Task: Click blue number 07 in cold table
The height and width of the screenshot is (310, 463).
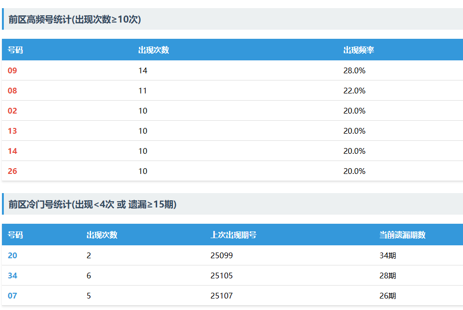Action: click(x=12, y=296)
